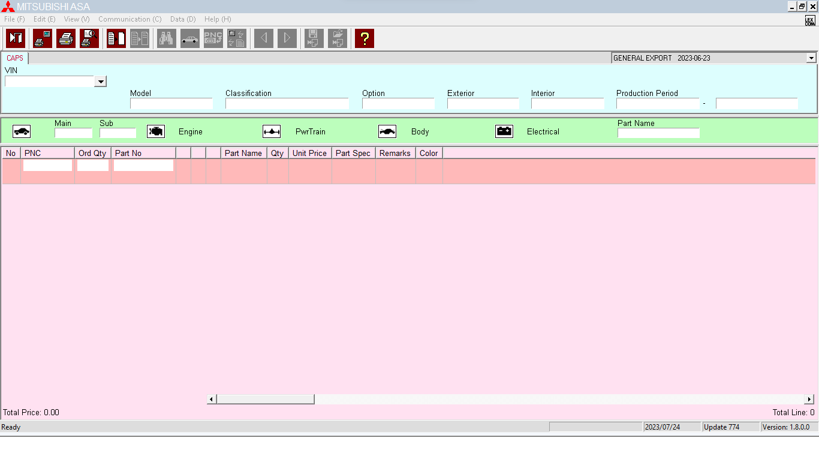This screenshot has width=819, height=453.
Task: Click the printer icon in the toolbar
Action: (66, 38)
